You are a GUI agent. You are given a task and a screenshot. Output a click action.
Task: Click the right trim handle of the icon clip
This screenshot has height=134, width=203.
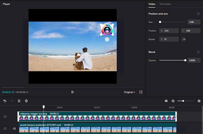pos(176,117)
